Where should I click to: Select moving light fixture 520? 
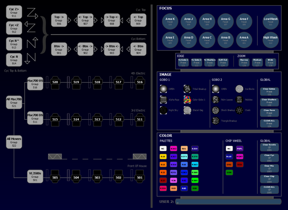pyautogui.click(x=56, y=82)
